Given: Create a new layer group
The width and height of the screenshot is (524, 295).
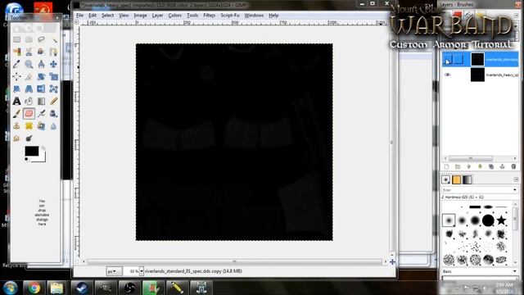Looking at the screenshot, I should 458,166.
